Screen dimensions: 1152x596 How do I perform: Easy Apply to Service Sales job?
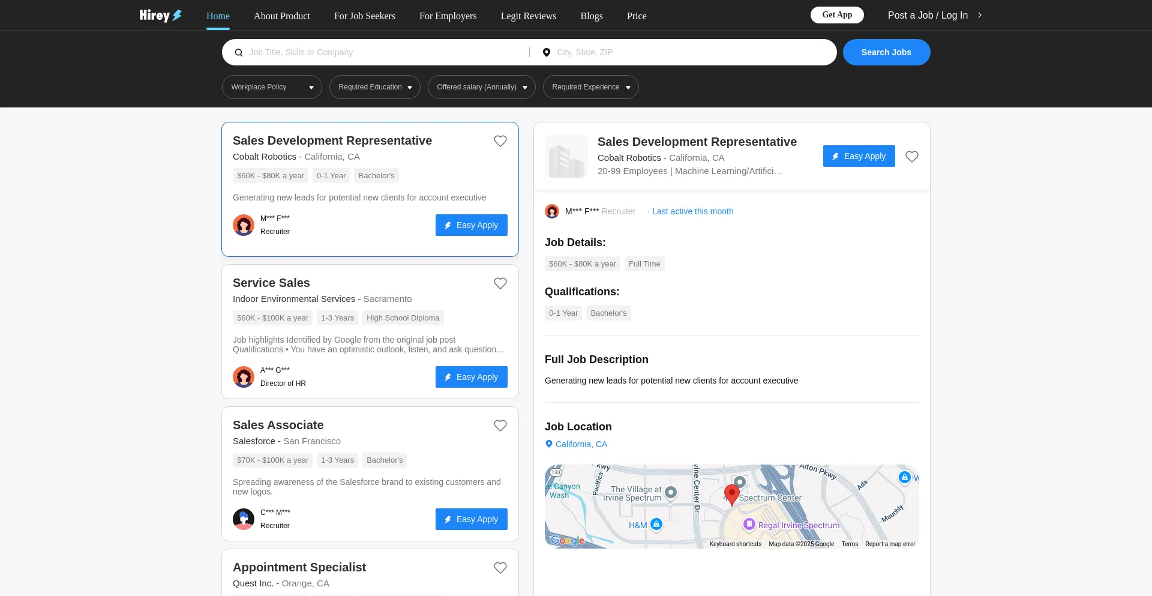point(472,377)
